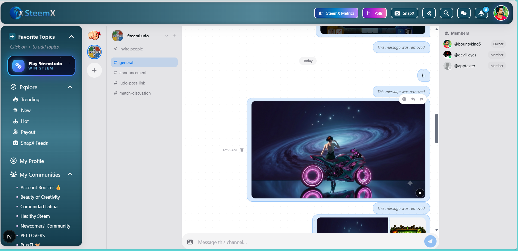Click the chat scroll down arrow
This screenshot has width=518, height=251.
click(437, 230)
